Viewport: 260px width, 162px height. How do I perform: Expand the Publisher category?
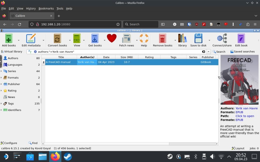1,84
